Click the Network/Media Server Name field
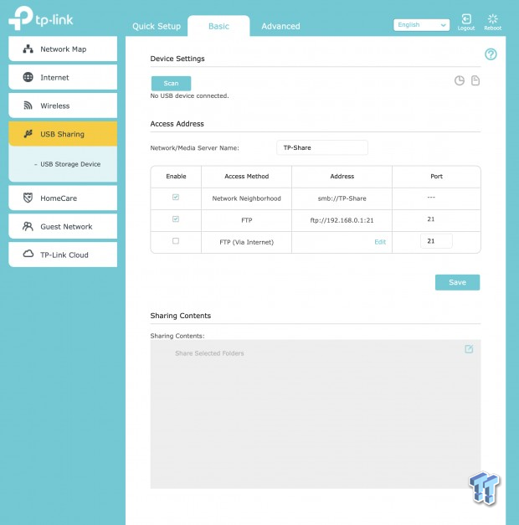 click(x=322, y=147)
